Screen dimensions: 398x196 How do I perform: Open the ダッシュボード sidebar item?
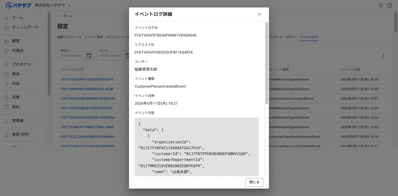click(23, 27)
